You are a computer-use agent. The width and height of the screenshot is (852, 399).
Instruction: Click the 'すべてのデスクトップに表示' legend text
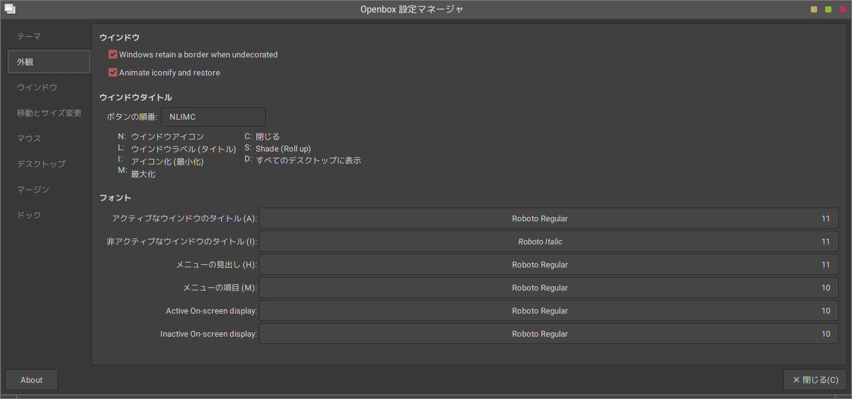(x=308, y=160)
